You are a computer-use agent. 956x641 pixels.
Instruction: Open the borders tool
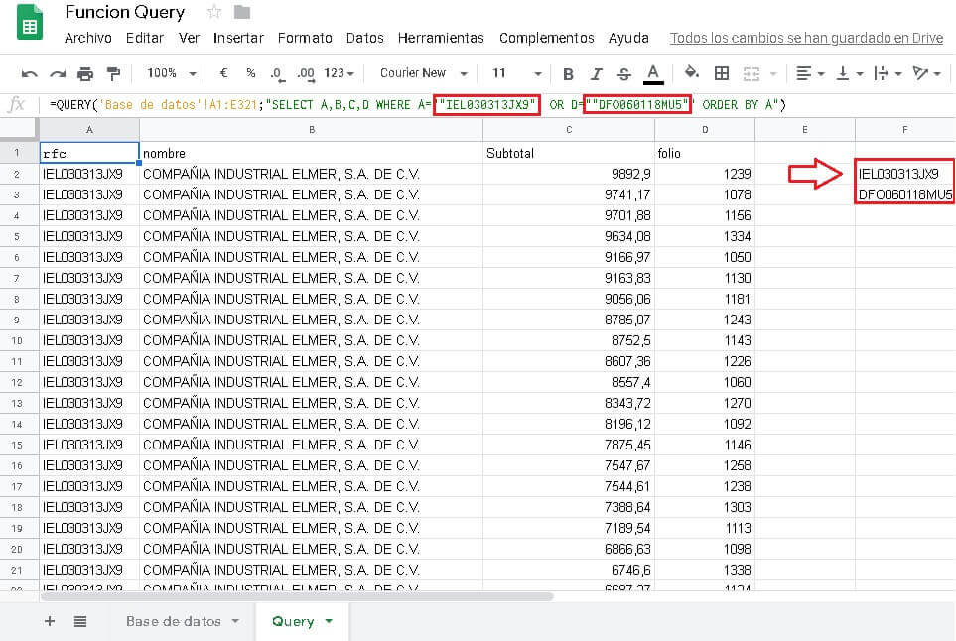(722, 73)
